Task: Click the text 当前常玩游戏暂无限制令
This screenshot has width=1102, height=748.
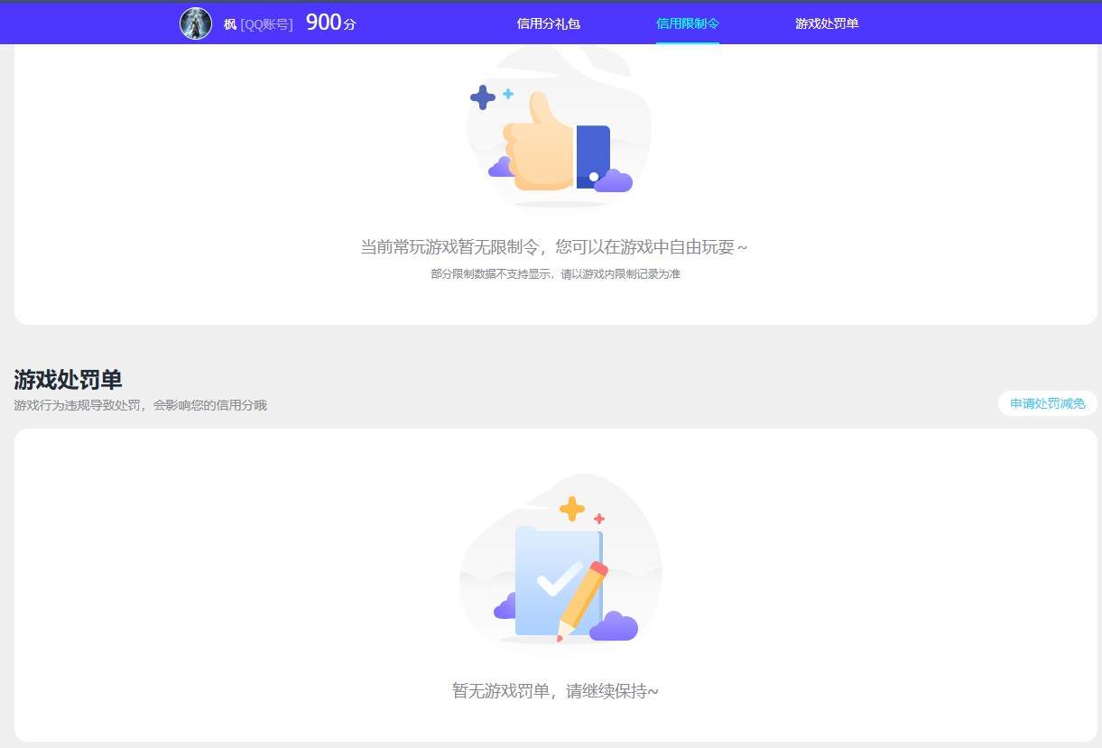Action: tap(450, 246)
